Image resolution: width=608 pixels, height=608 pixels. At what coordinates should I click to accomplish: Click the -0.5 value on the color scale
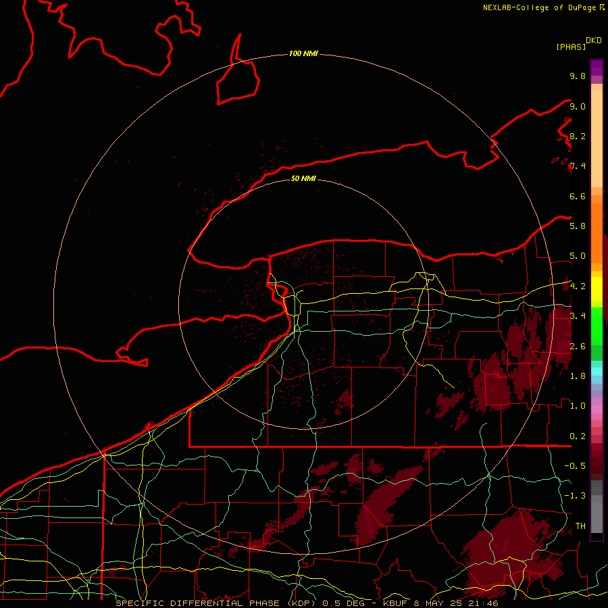click(x=575, y=465)
